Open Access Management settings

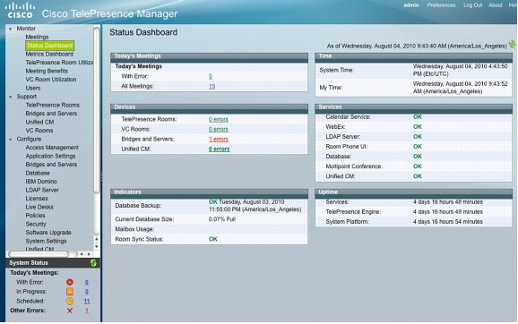pyautogui.click(x=52, y=148)
